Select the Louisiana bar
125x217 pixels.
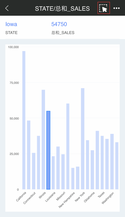(x=53, y=173)
